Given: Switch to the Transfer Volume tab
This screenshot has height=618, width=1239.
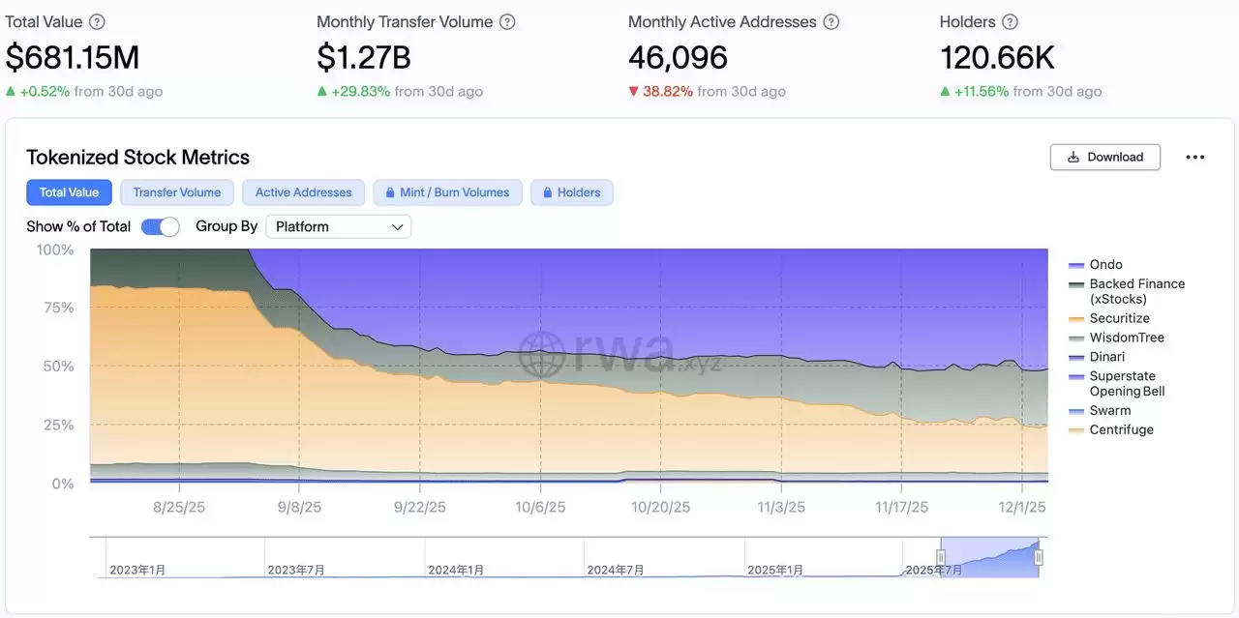Looking at the screenshot, I should click(177, 192).
